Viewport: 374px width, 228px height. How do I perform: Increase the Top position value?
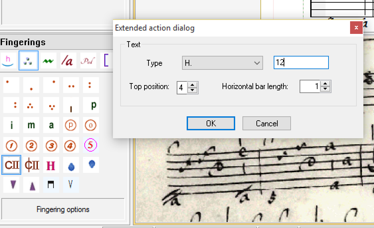pos(193,85)
